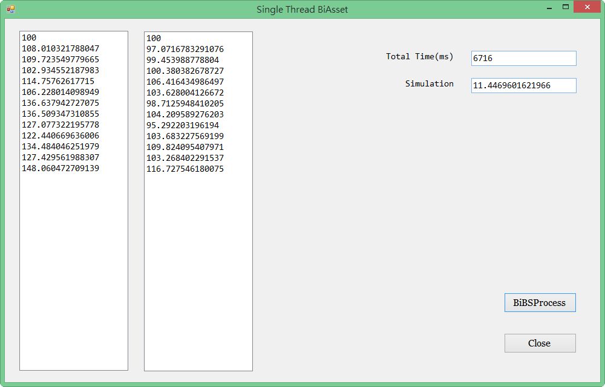The height and width of the screenshot is (387, 605).
Task: Choose the 127.077322195778 list item
Action: [60, 125]
